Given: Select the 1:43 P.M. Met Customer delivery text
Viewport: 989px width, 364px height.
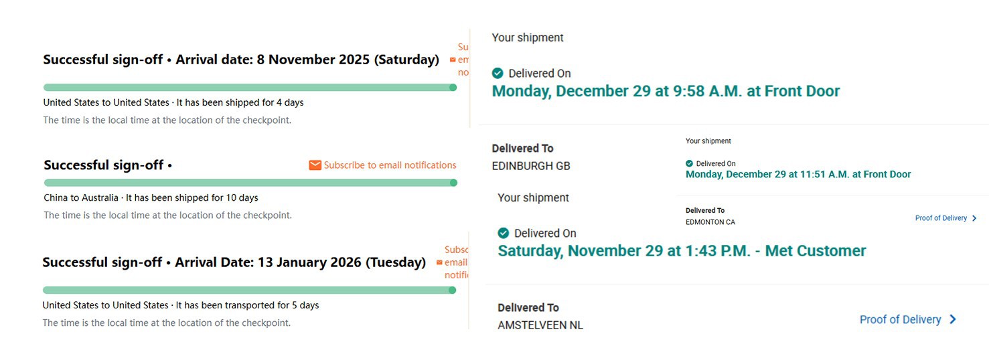Looking at the screenshot, I should click(x=682, y=251).
